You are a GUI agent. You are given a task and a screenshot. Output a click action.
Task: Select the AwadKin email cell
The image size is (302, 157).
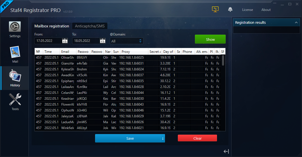pyautogui.click(x=67, y=75)
